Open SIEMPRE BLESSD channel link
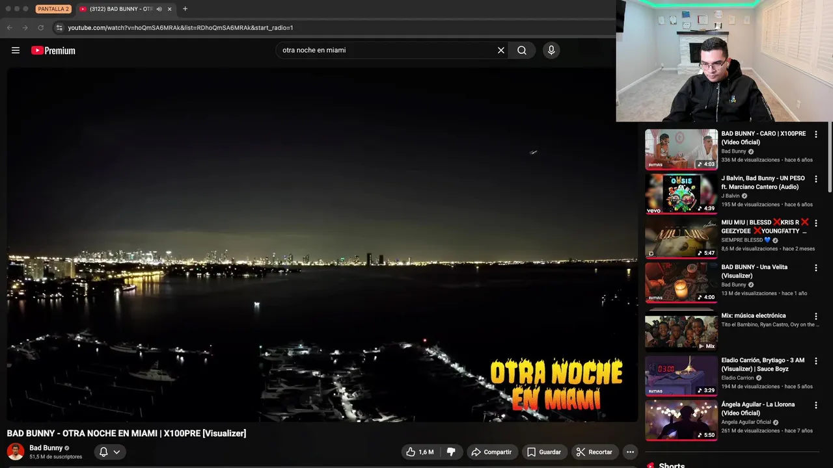Screen dimensions: 833x468 pos(747,240)
